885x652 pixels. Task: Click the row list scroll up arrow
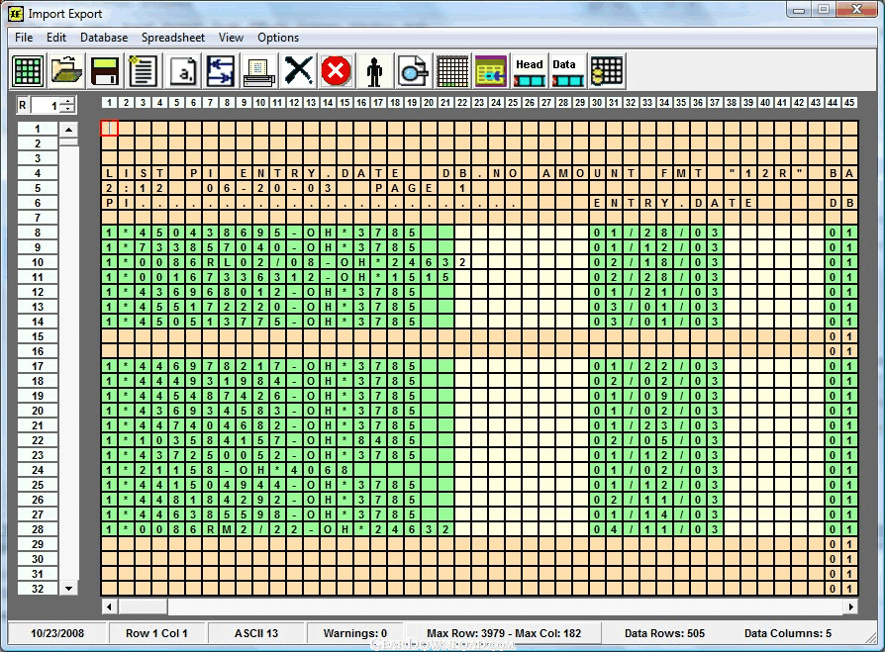tap(69, 130)
